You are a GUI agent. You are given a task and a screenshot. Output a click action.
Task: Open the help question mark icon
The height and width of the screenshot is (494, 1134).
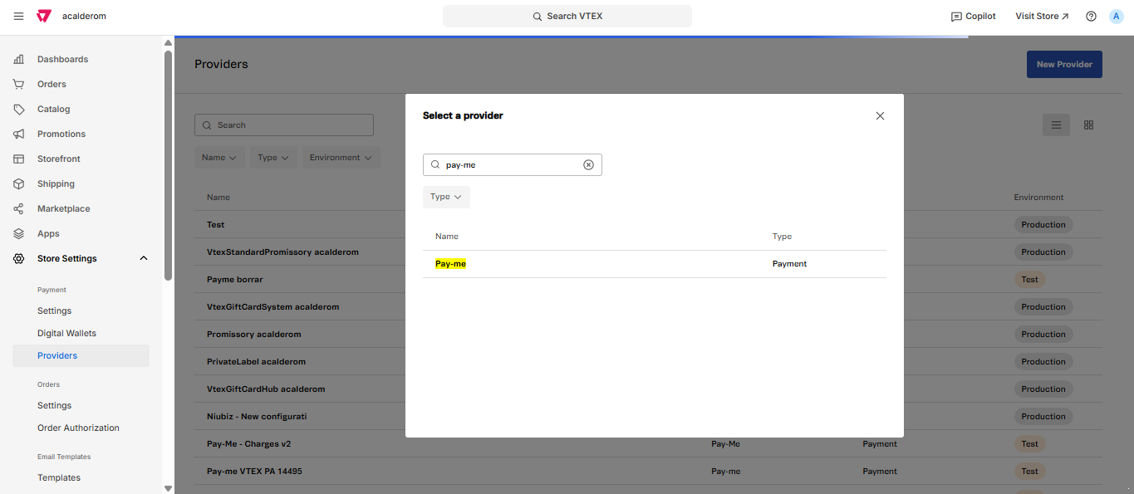[x=1091, y=17]
